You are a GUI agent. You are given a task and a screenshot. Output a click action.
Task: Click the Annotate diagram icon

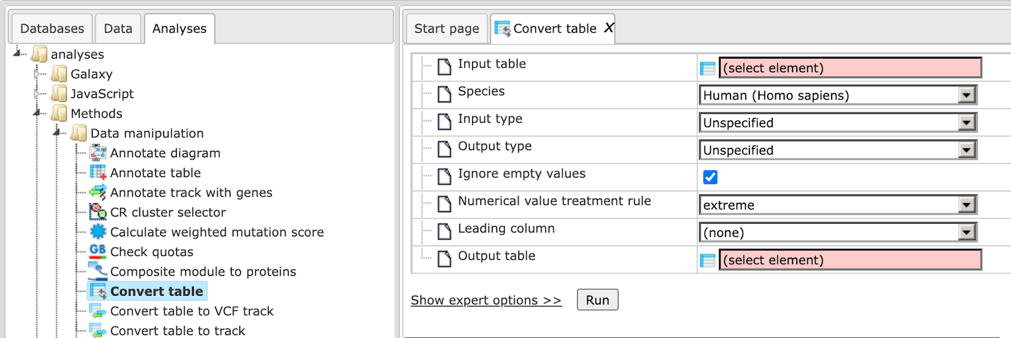98,153
